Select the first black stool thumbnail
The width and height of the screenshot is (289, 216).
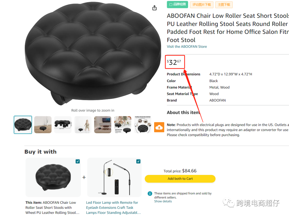(x=23, y=125)
